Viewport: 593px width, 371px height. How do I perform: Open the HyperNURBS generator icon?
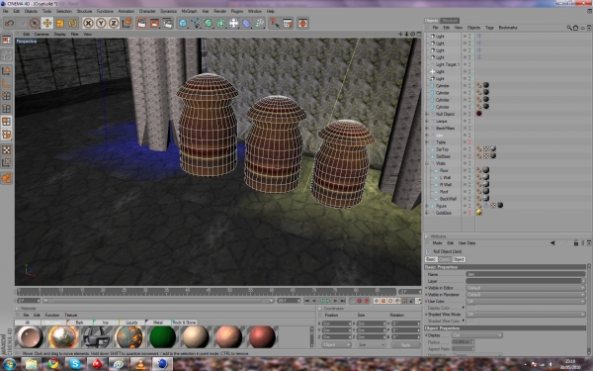pyautogui.click(x=209, y=23)
